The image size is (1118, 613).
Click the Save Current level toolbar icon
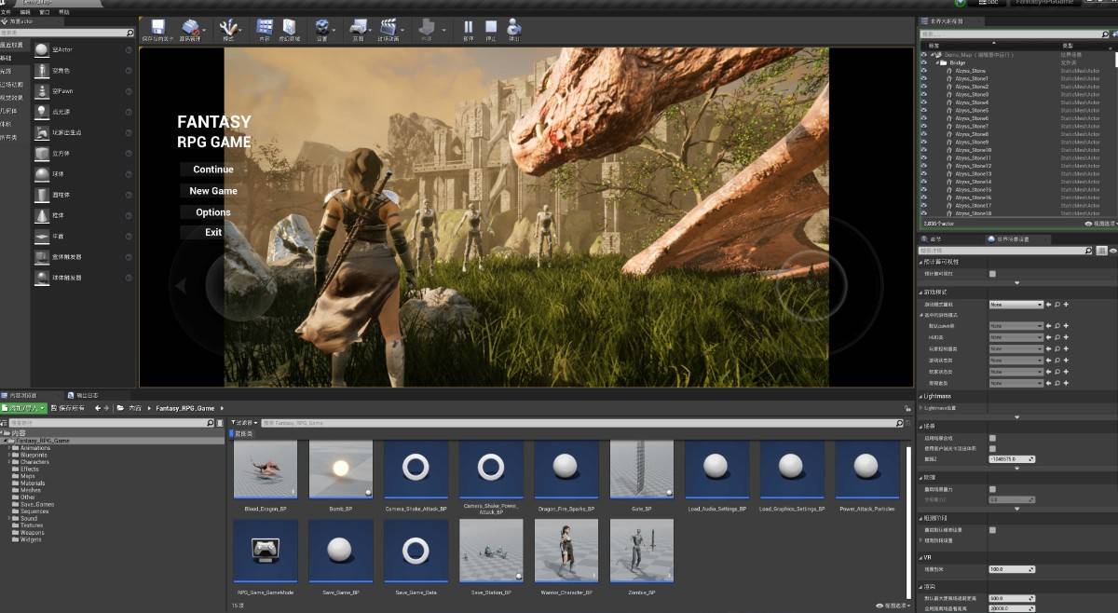click(x=157, y=28)
